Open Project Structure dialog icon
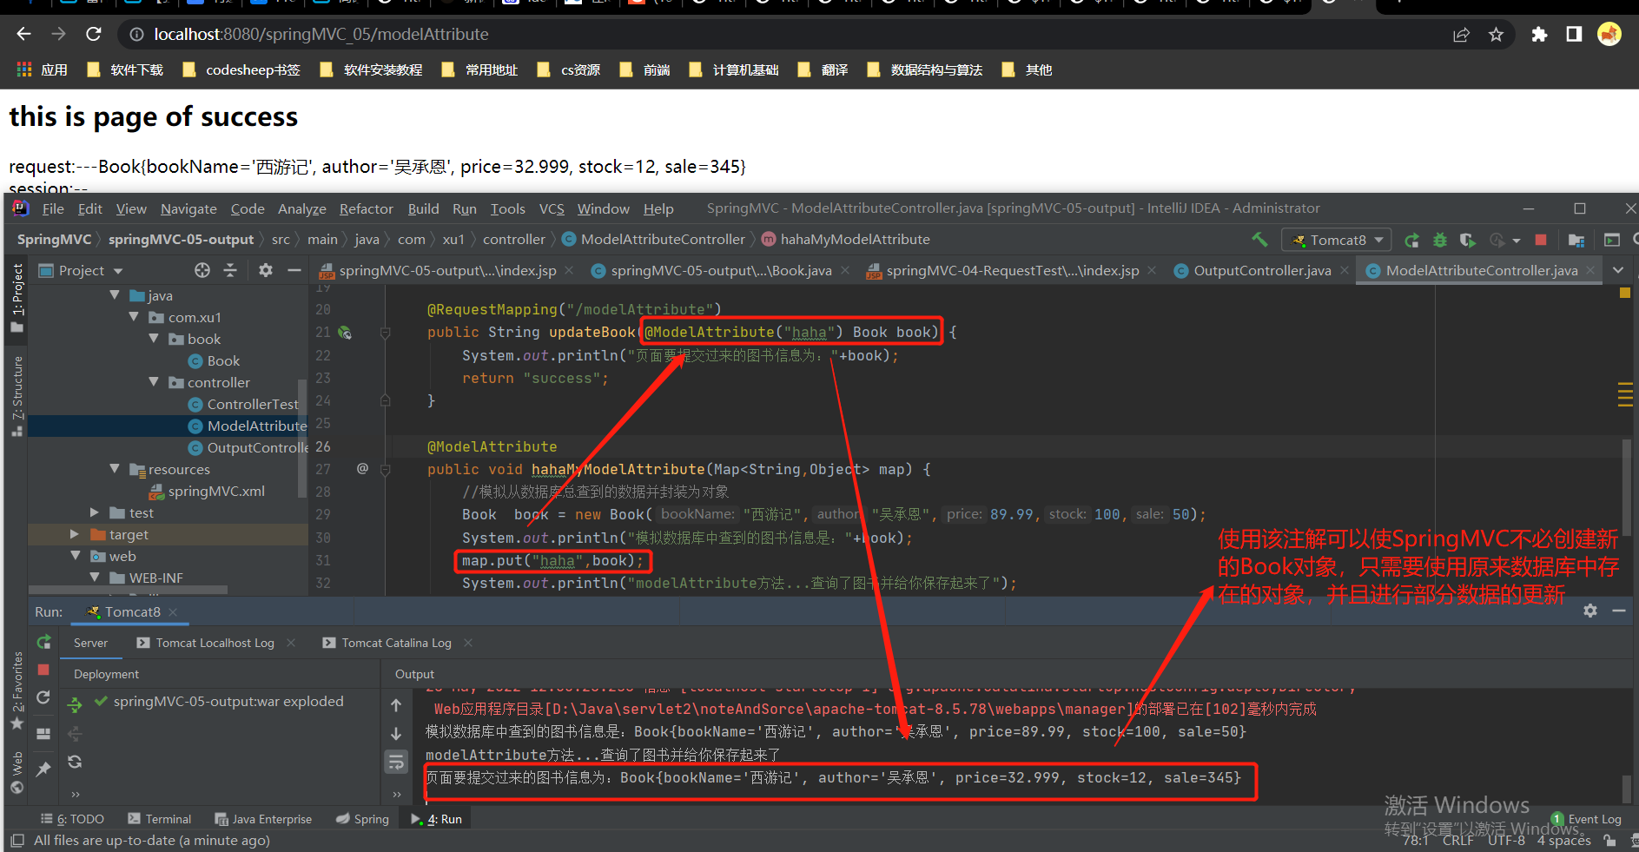This screenshot has width=1639, height=852. point(1576,240)
